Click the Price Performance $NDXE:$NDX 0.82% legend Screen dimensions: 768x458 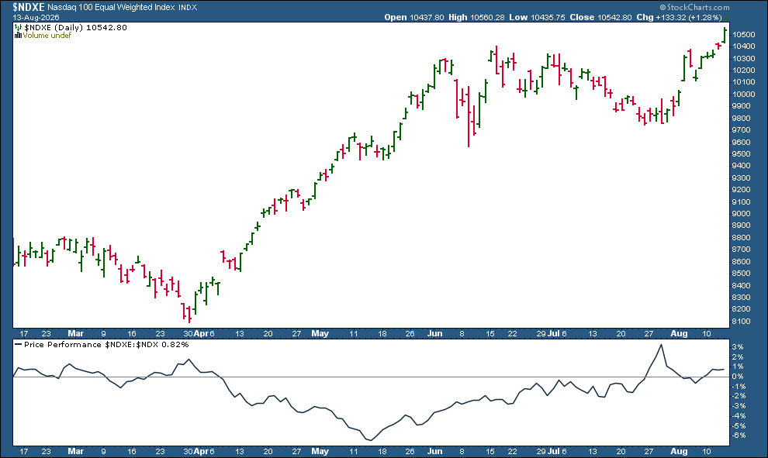pos(106,345)
